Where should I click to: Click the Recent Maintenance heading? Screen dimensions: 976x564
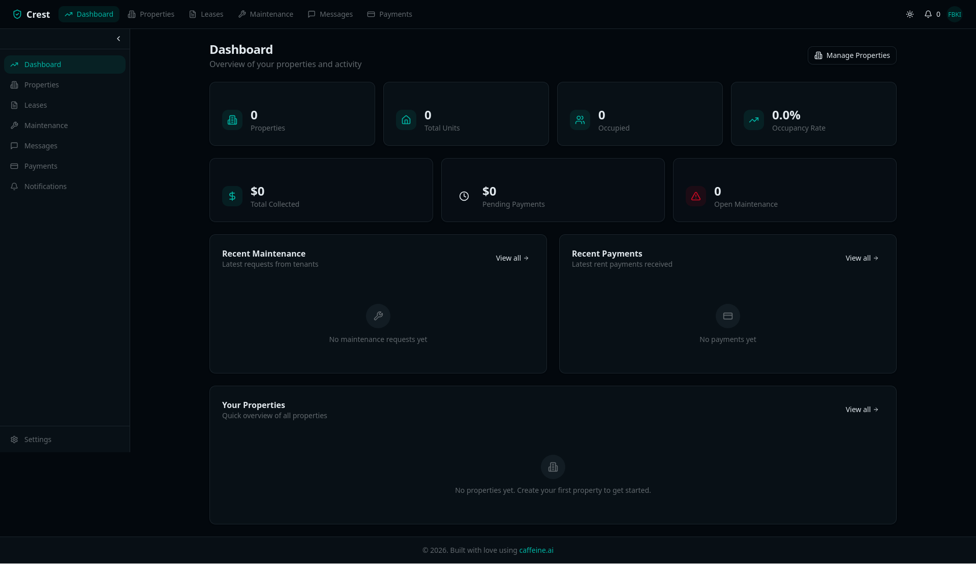pos(264,254)
